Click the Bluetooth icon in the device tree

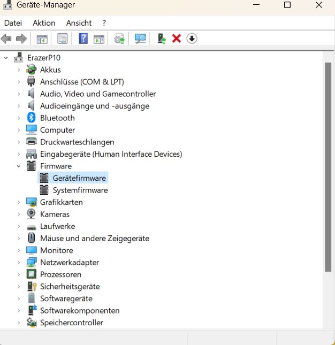tap(32, 118)
